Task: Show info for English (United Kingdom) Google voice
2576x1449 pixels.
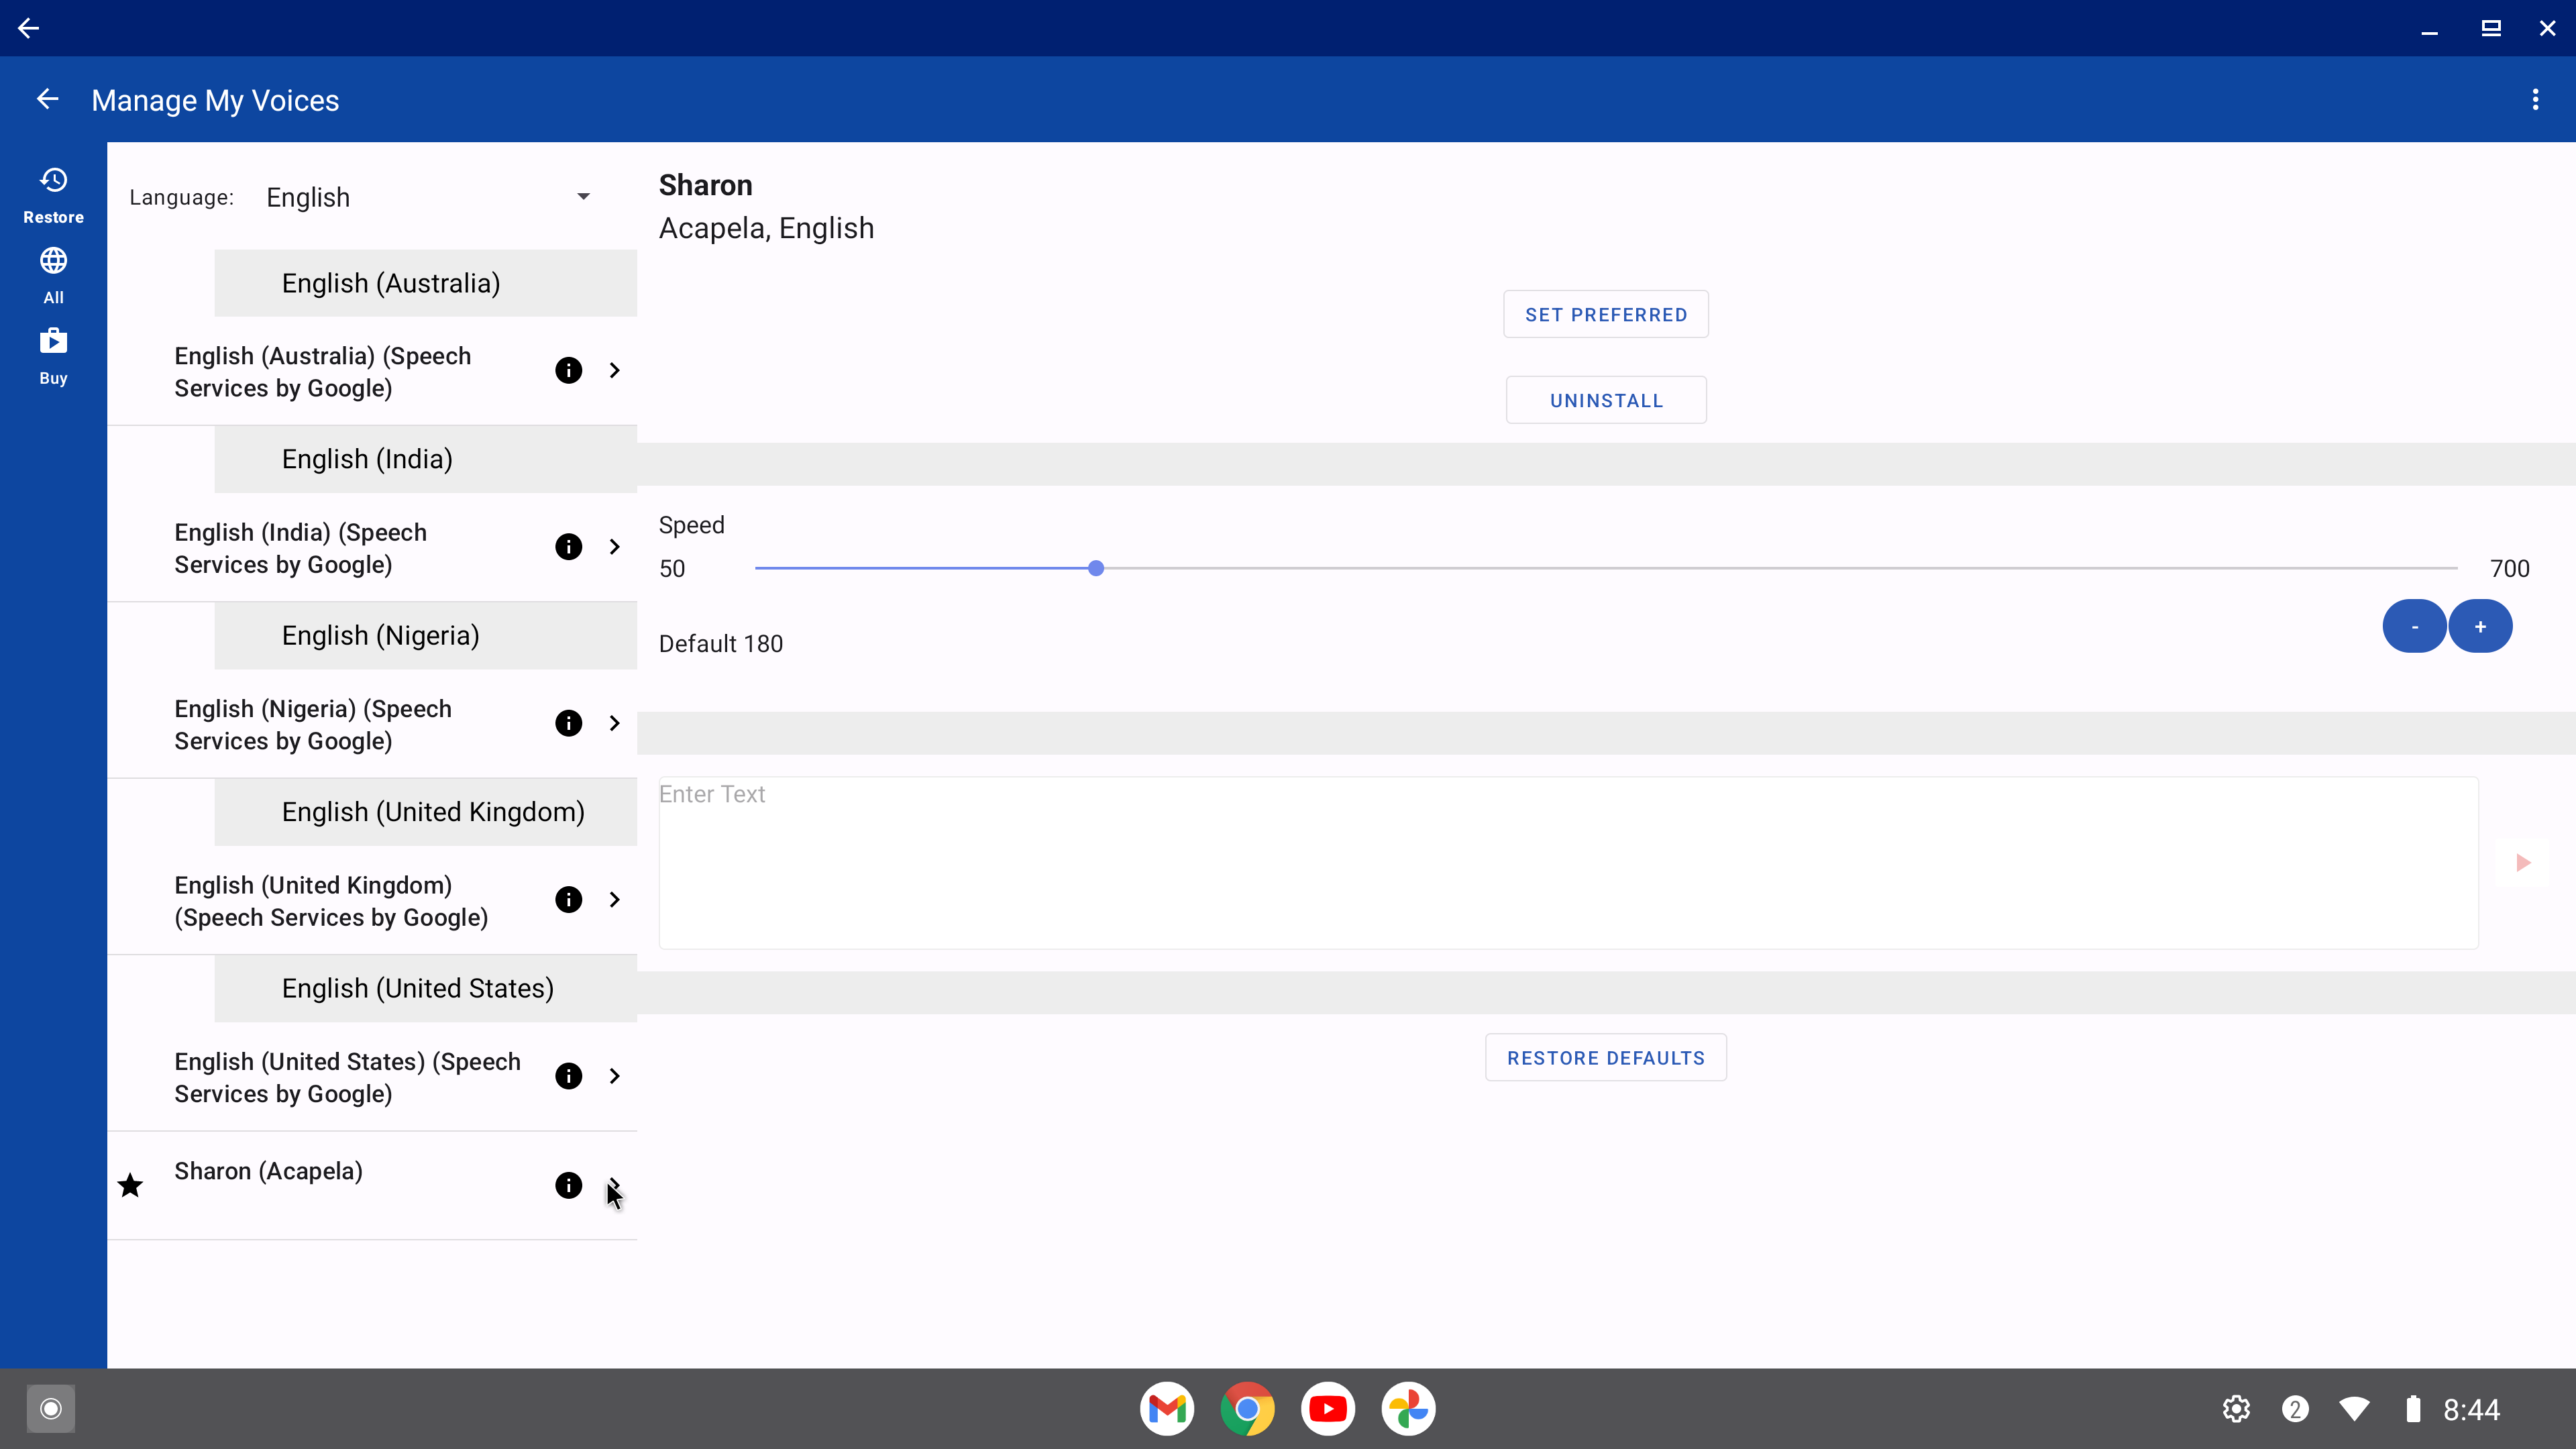Action: click(568, 900)
